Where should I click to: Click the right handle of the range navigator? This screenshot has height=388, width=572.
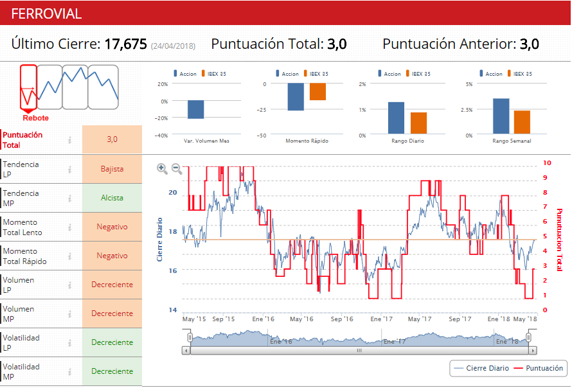[528, 337]
